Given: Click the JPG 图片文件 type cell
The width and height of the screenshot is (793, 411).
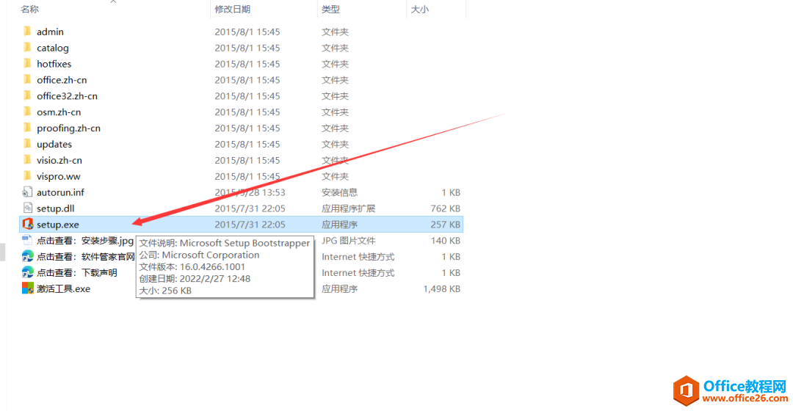Looking at the screenshot, I should pos(349,241).
